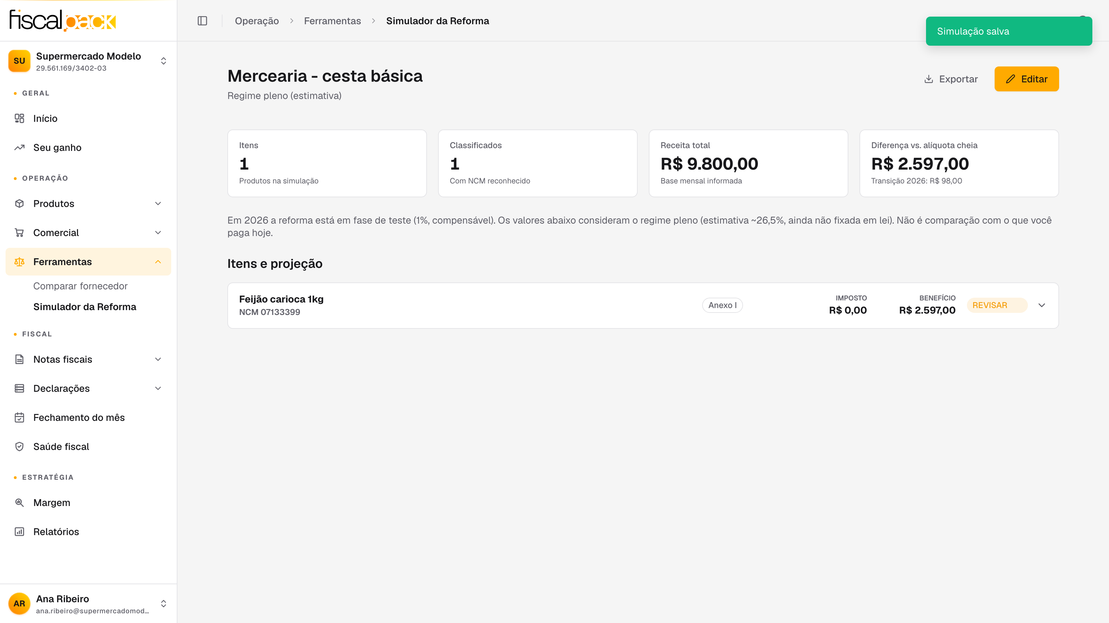1109x623 pixels.
Task: Open the Ana Ribeiro user menu chevrons
Action: [164, 604]
